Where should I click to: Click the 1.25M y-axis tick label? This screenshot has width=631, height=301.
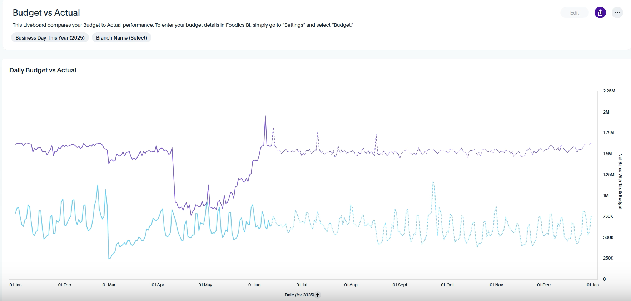pyautogui.click(x=608, y=175)
